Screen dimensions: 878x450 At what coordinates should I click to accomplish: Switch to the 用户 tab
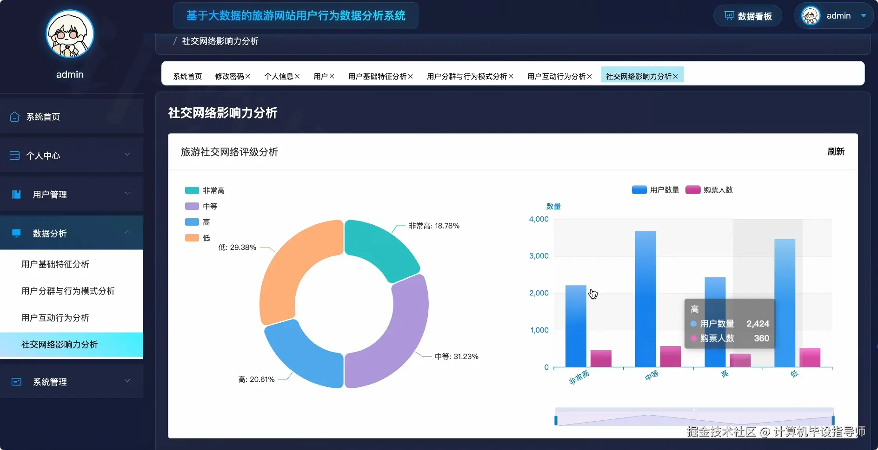coord(320,76)
